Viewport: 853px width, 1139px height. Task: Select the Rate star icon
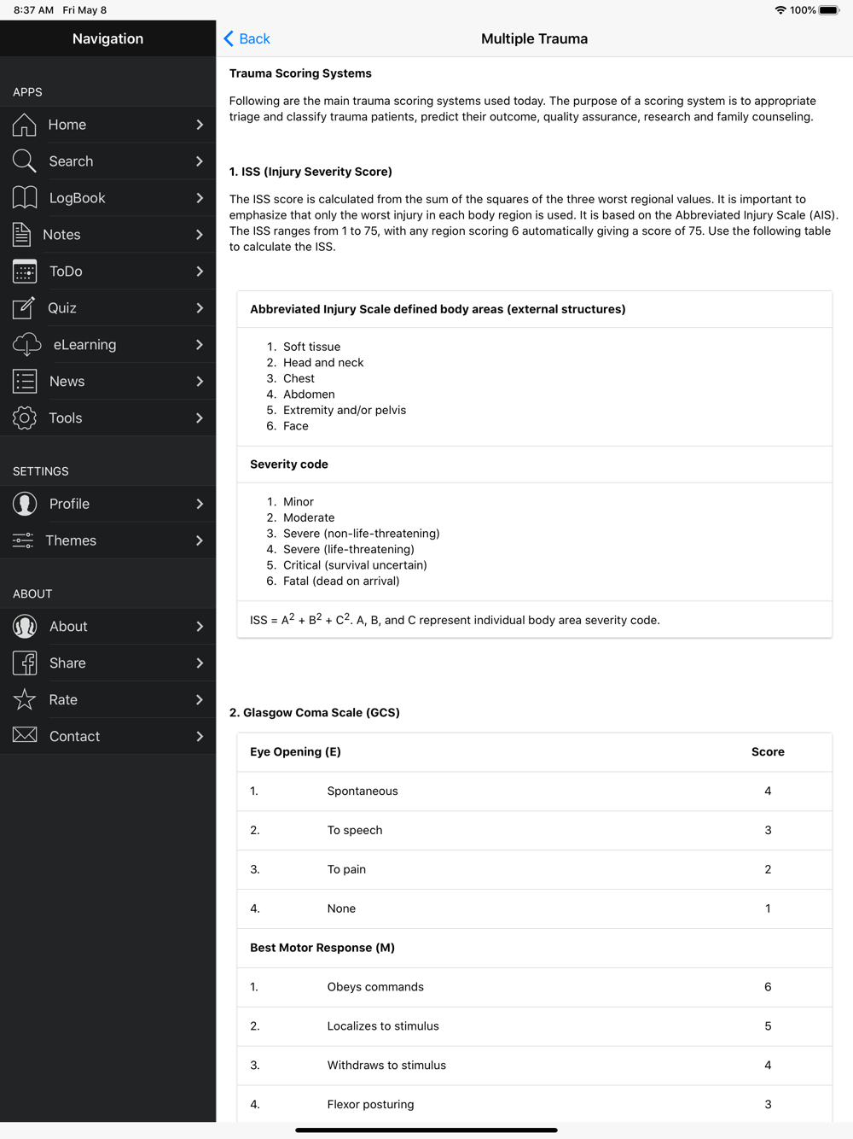tap(25, 700)
